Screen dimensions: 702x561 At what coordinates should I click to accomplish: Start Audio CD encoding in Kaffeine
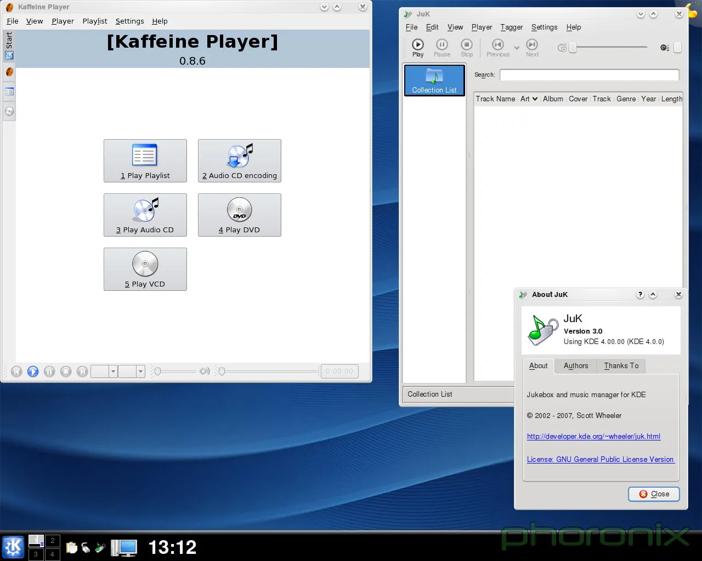[x=240, y=161]
